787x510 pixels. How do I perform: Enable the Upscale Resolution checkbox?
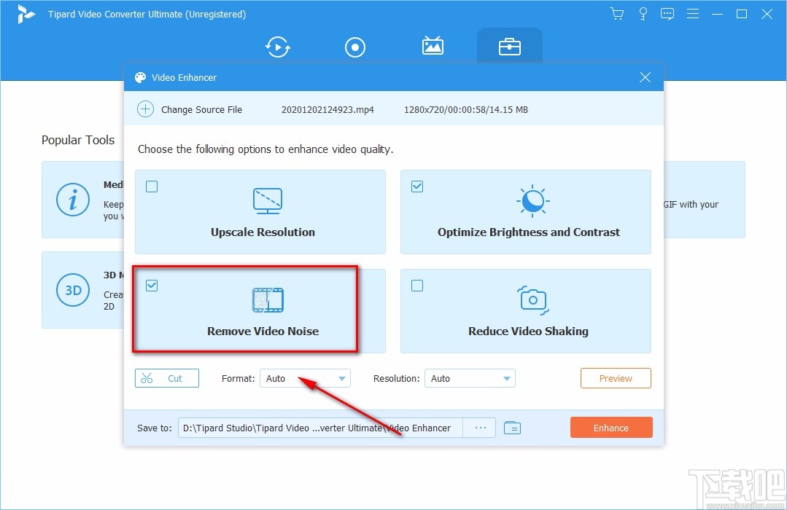152,187
